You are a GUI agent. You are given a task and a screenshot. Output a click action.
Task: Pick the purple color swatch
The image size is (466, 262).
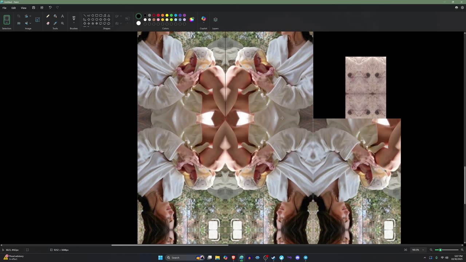pos(184,15)
